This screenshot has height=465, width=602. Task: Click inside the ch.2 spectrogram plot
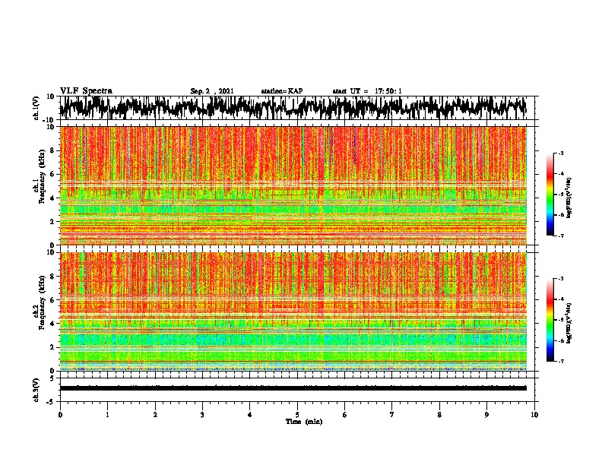point(293,312)
